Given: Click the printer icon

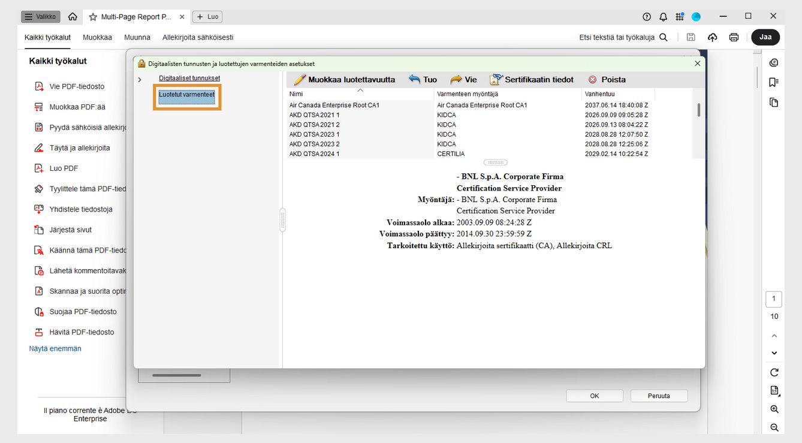Looking at the screenshot, I should point(734,37).
